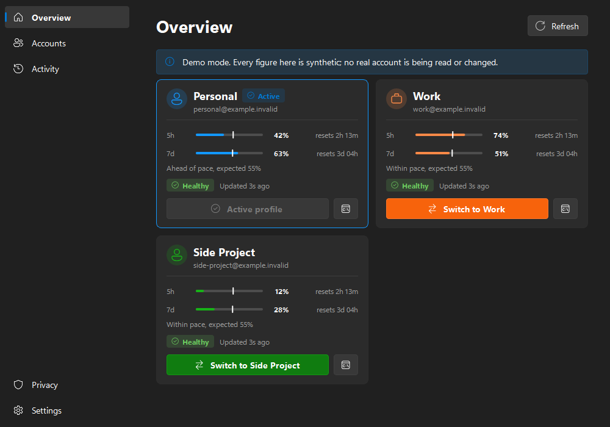This screenshot has height=427, width=610.
Task: Click the Personal card title
Action: click(215, 96)
